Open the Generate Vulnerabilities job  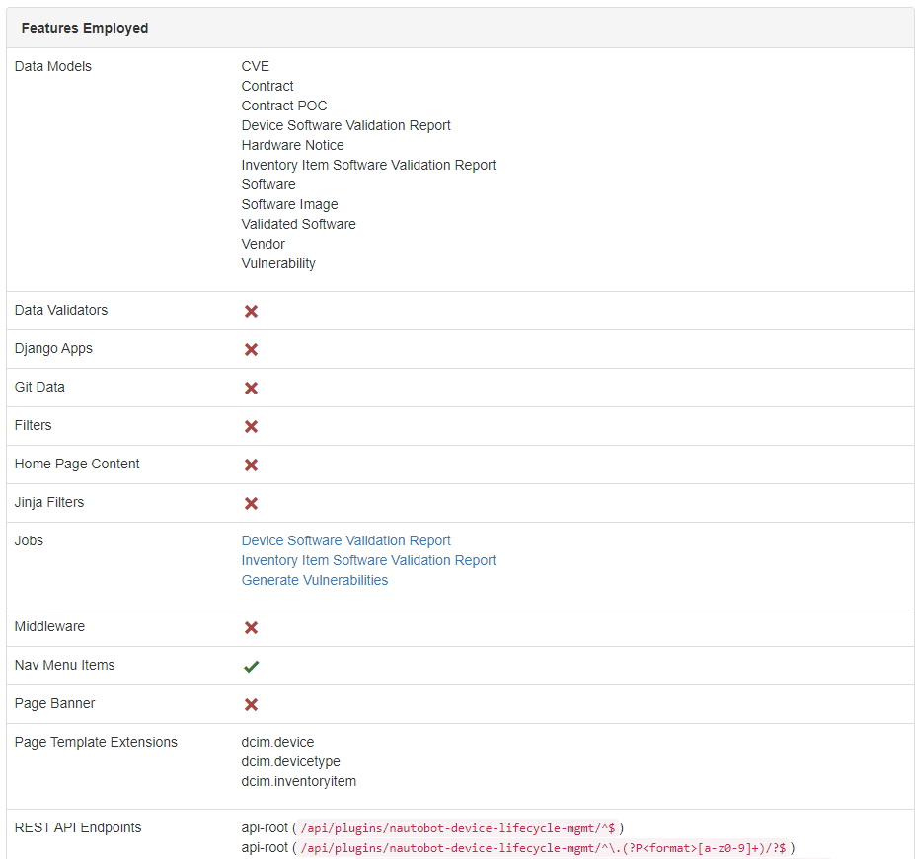point(314,580)
